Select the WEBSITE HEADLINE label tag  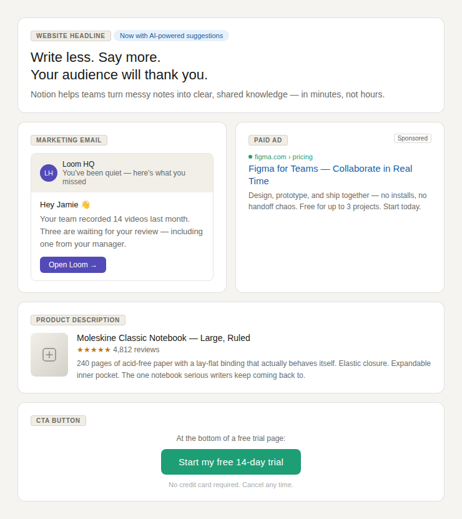tap(71, 36)
